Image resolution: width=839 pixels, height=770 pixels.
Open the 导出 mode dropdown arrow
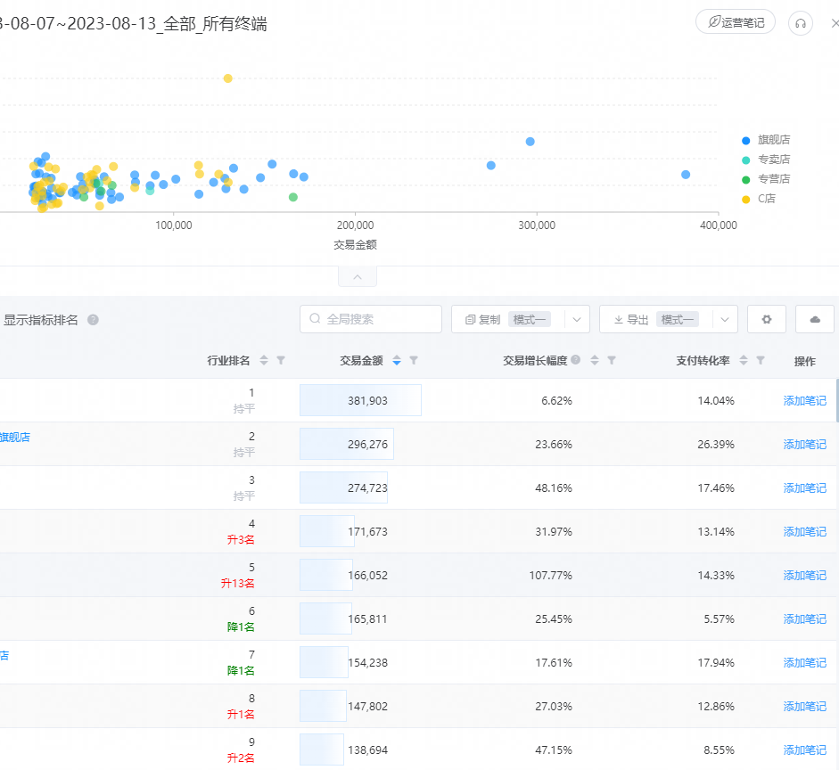(x=725, y=319)
